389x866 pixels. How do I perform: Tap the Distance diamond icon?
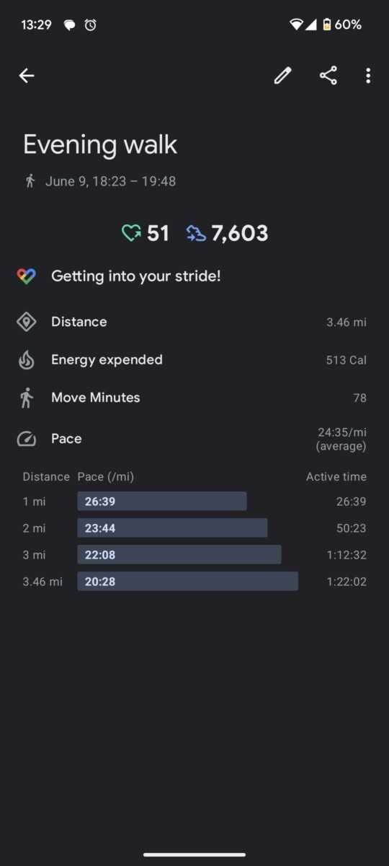click(x=27, y=322)
